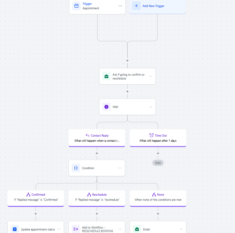This screenshot has height=233, width=235.
Task: Click the Appointment trigger calendar icon
Action: tap(76, 6)
